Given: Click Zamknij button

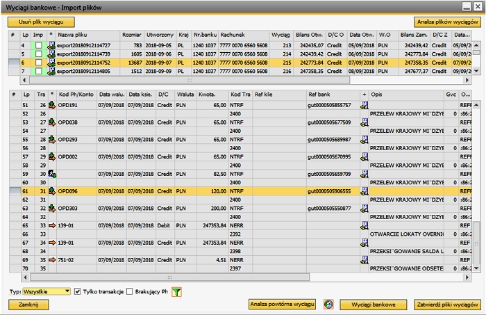Looking at the screenshot, I should pyautogui.click(x=28, y=305).
